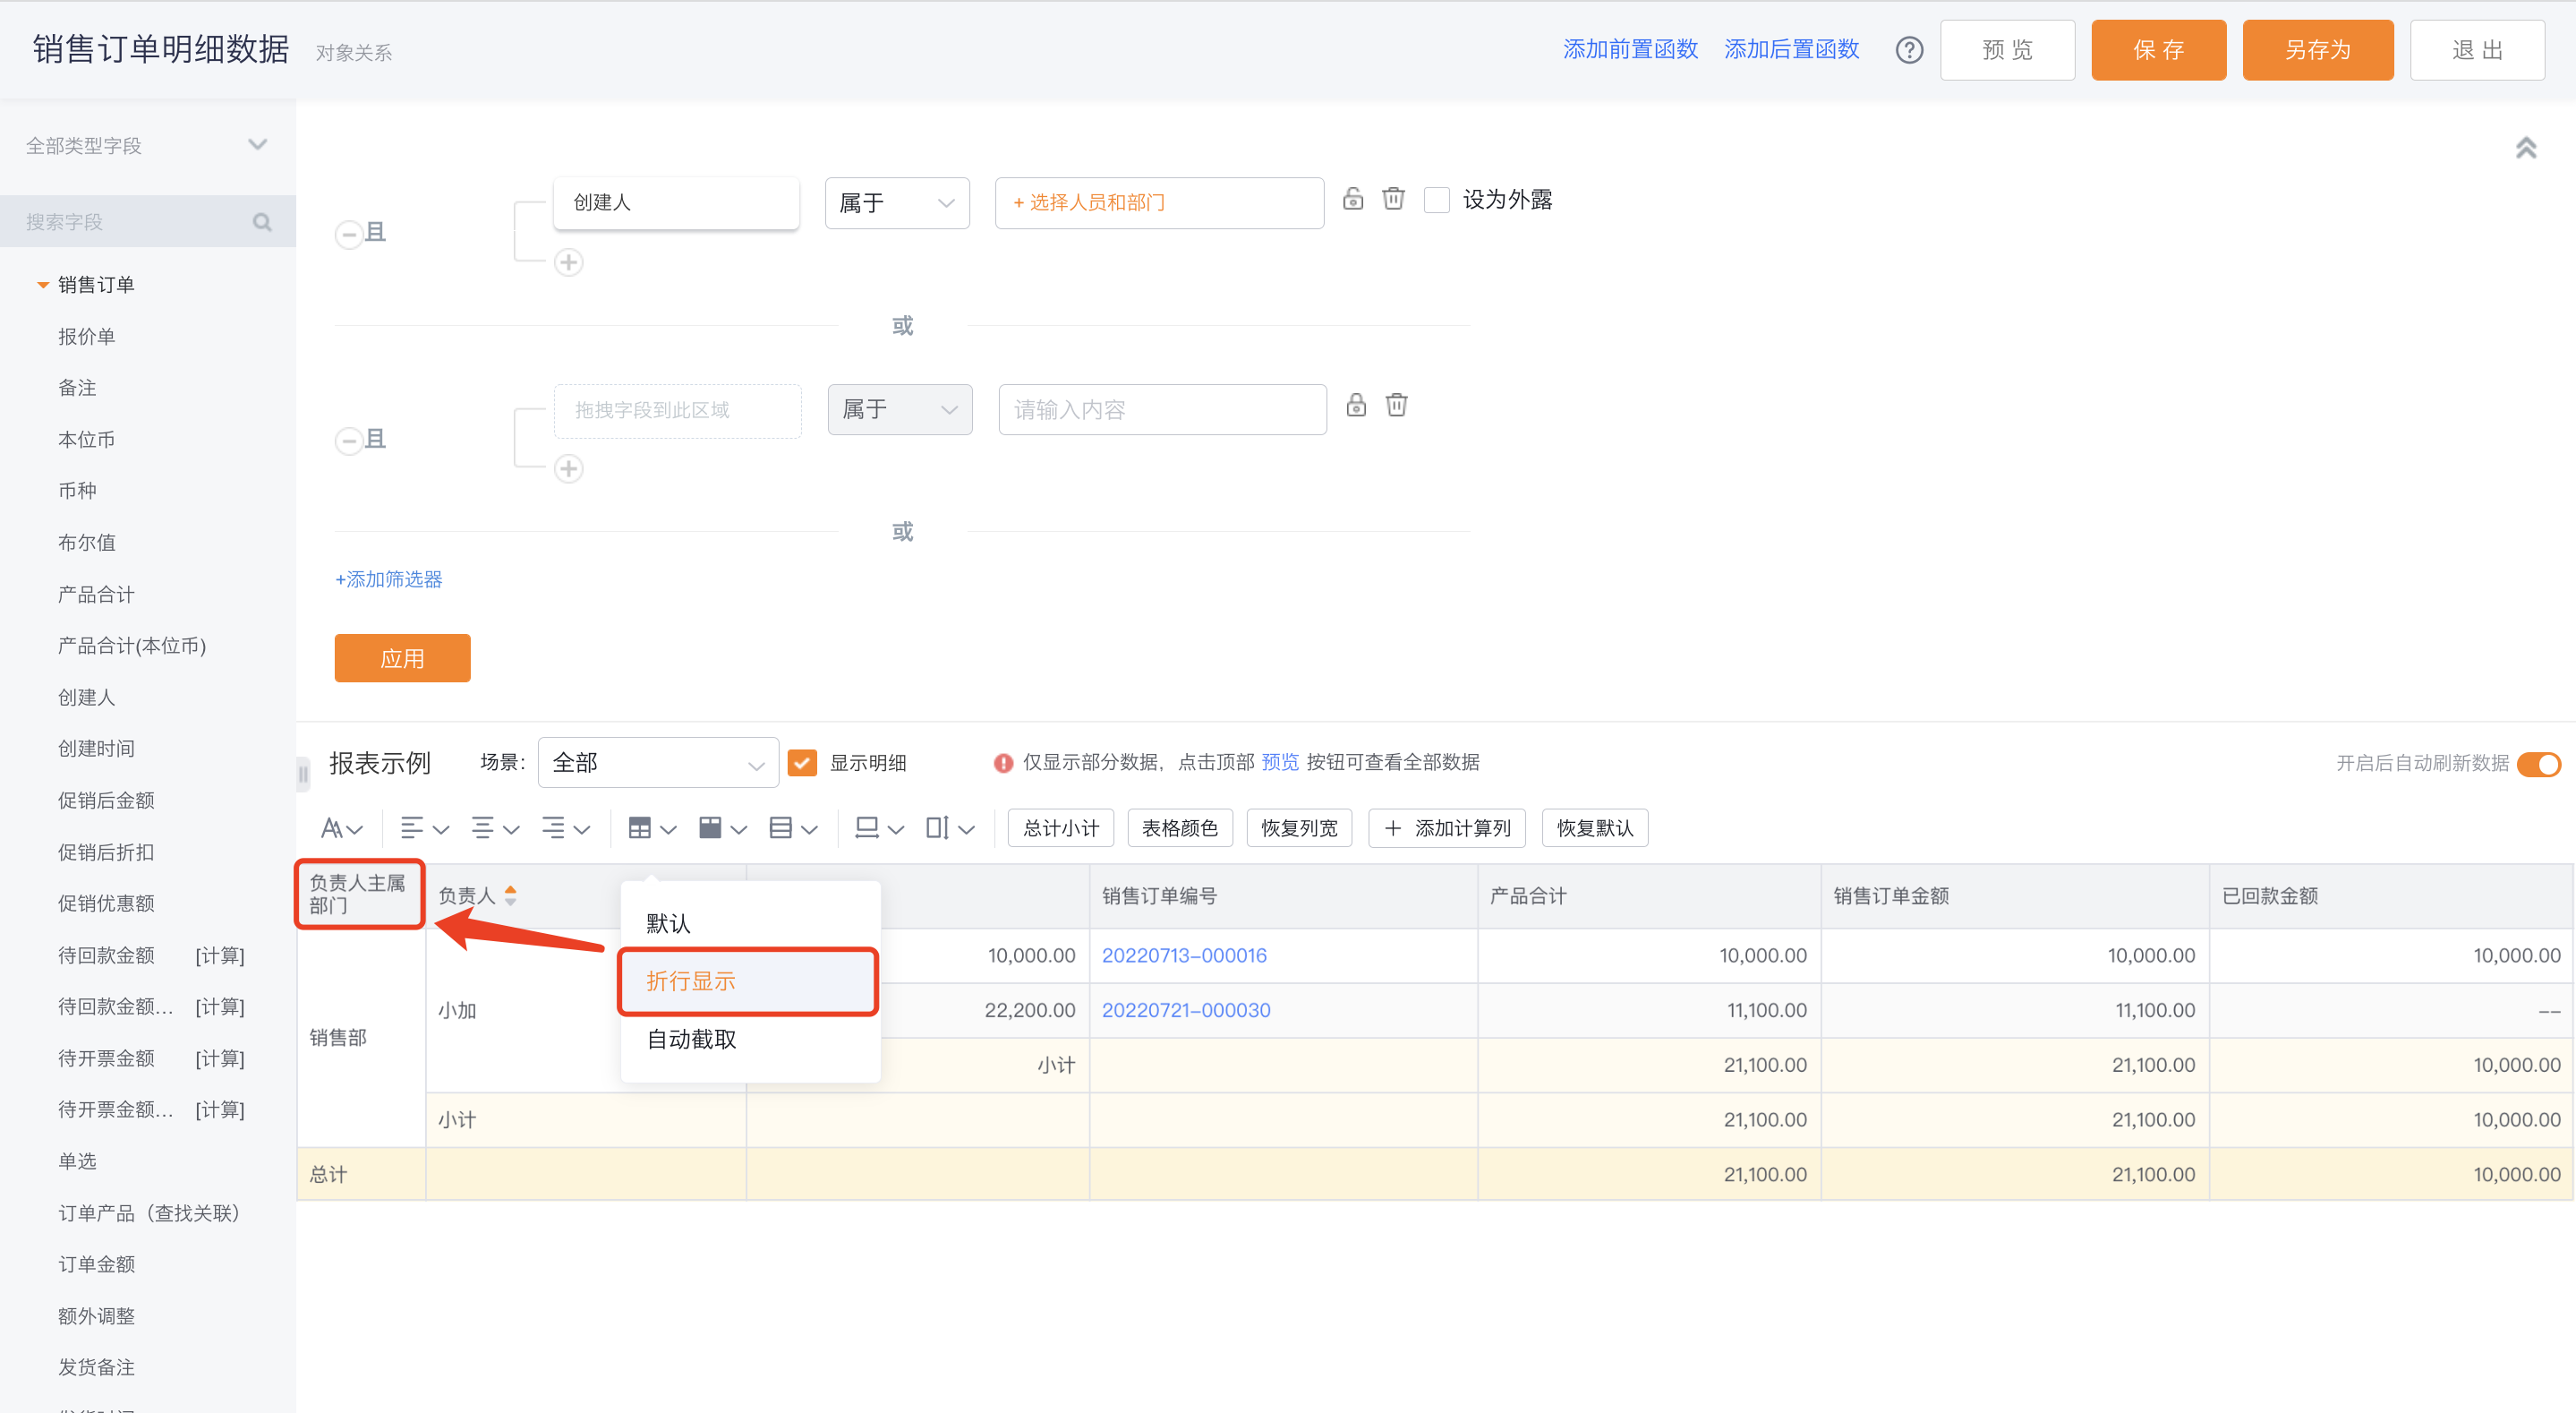The image size is (2576, 1413).
Task: Delete the 创建人 filter with trash icon
Action: [x=1393, y=198]
